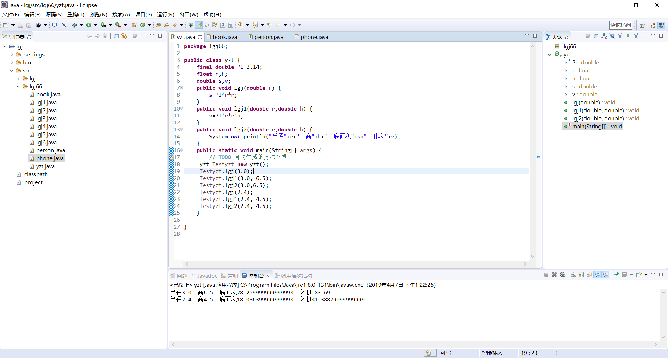
Task: Click the Pin Console icon
Action: 616,275
